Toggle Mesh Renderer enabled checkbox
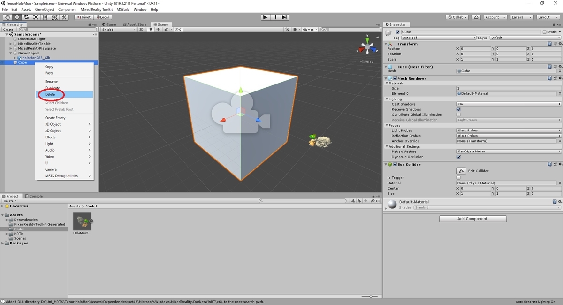This screenshot has height=305, width=563. (395, 78)
